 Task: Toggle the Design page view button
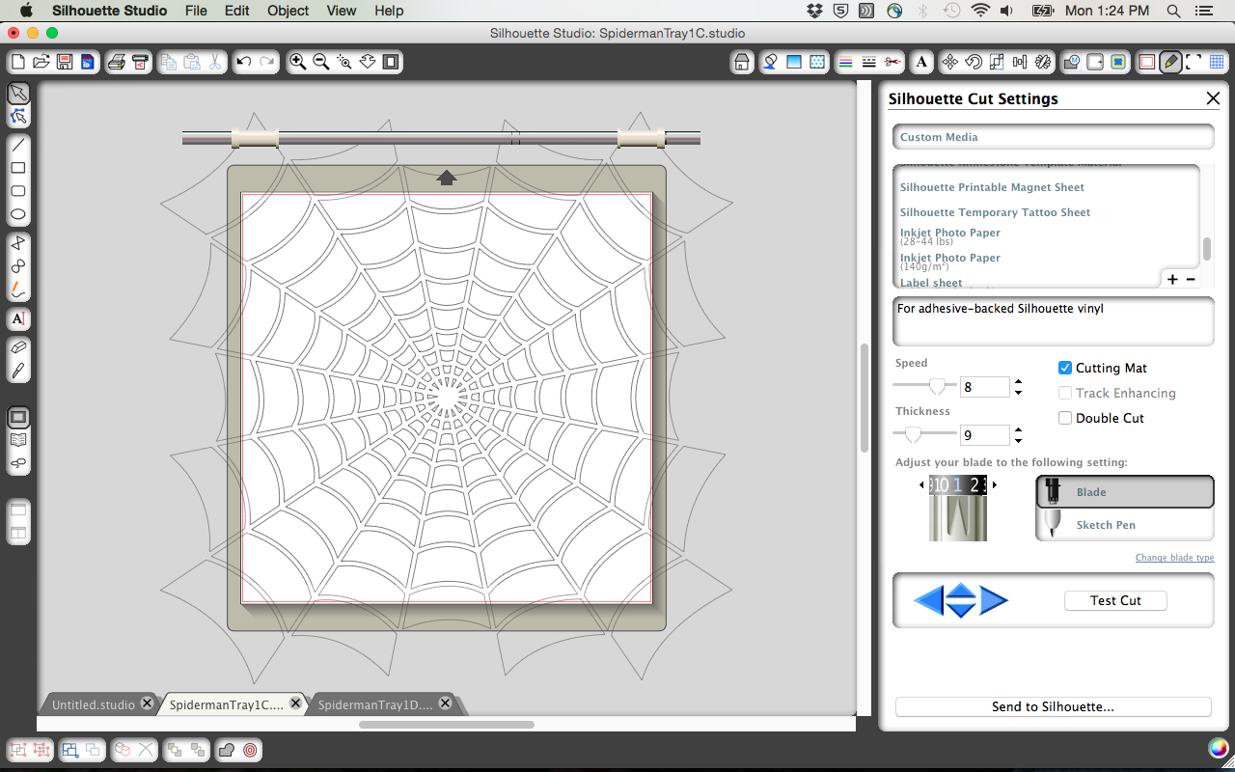[x=18, y=419]
